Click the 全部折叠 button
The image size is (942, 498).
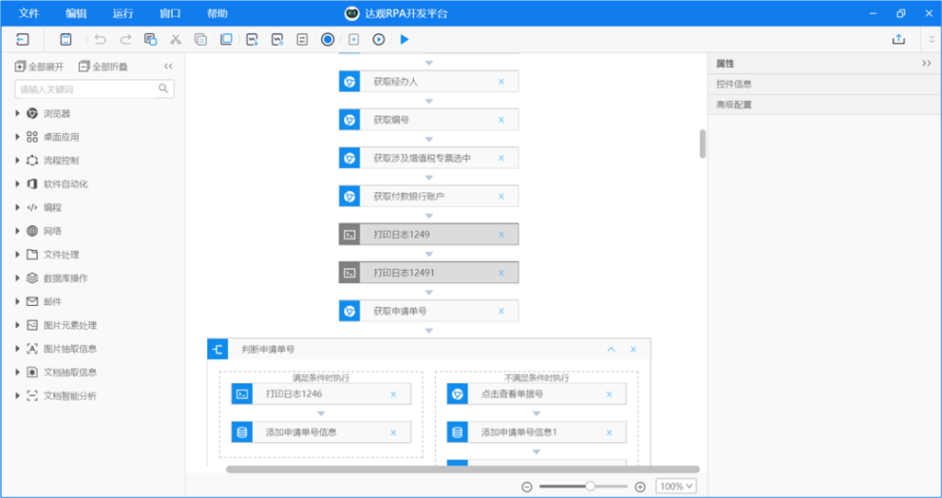pos(104,67)
